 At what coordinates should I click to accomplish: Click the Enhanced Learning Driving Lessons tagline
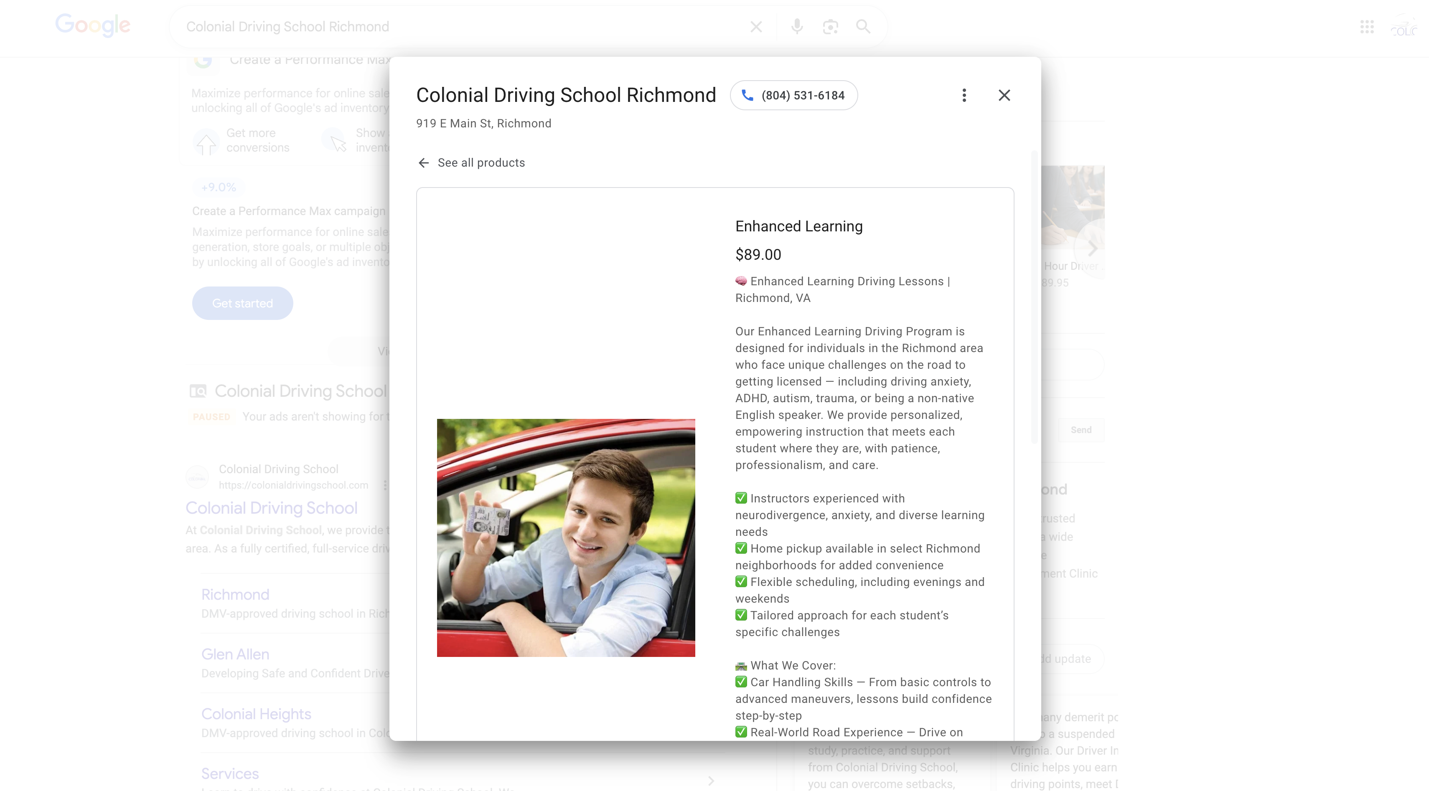[842, 289]
